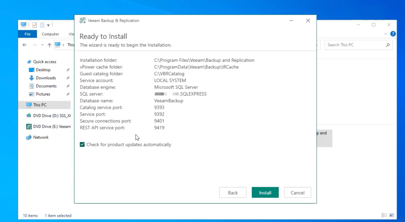Open Customize Quick Access Toolbar dropdown
The height and width of the screenshot is (222, 405).
pos(48,25)
